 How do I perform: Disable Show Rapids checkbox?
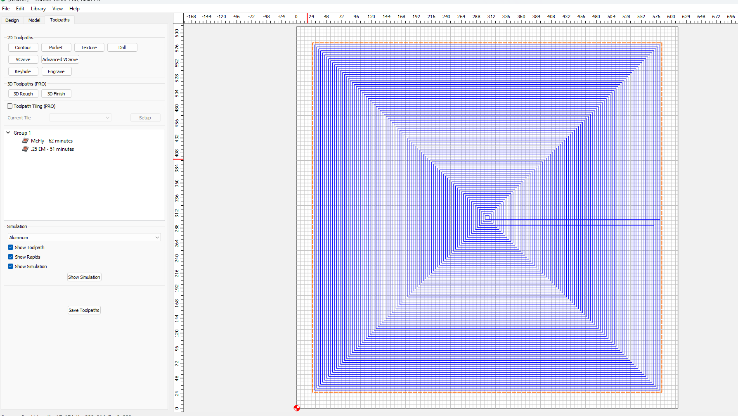coord(11,257)
